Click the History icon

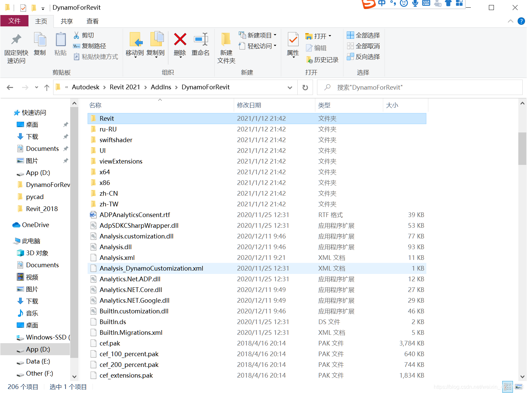pyautogui.click(x=309, y=60)
